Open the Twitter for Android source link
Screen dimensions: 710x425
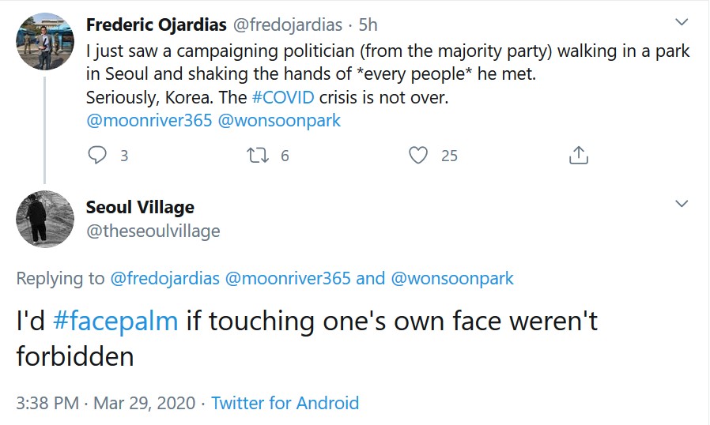[285, 404]
